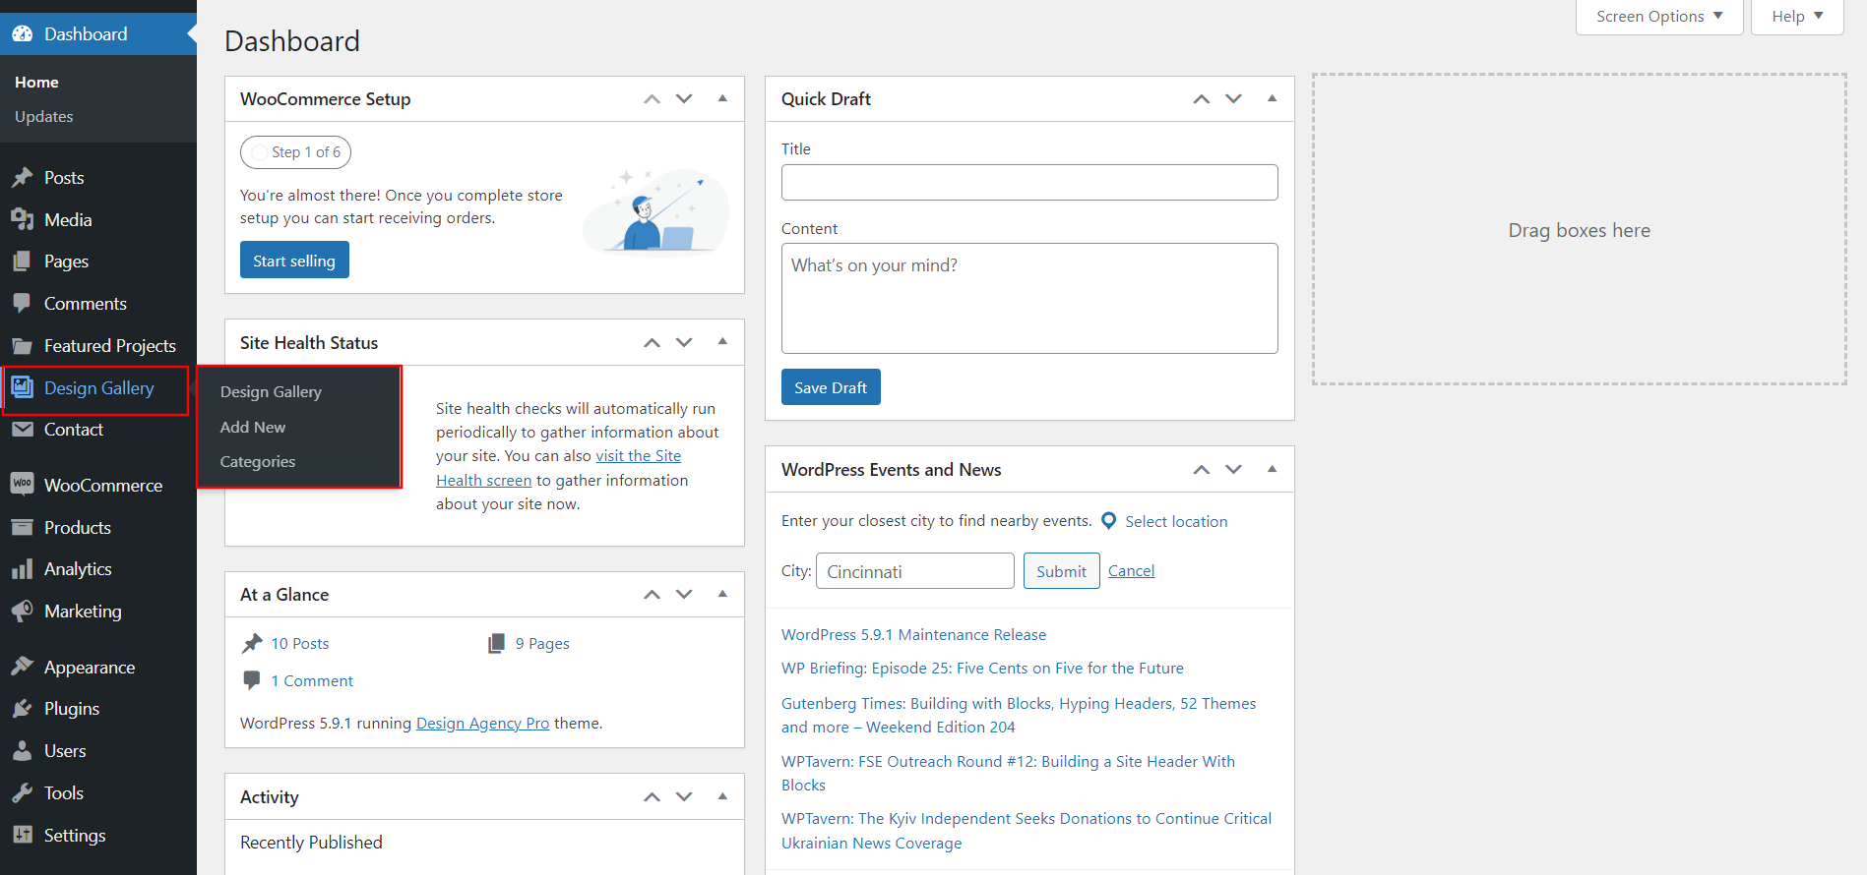1867x875 pixels.
Task: Click the What's on your mind content box
Action: pyautogui.click(x=1029, y=299)
